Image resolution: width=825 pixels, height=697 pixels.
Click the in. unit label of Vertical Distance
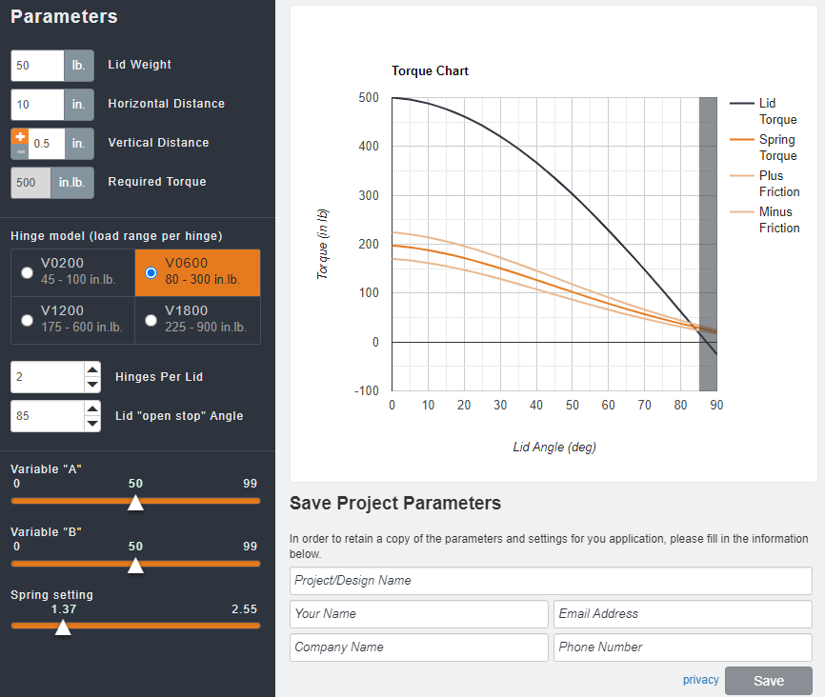[79, 144]
